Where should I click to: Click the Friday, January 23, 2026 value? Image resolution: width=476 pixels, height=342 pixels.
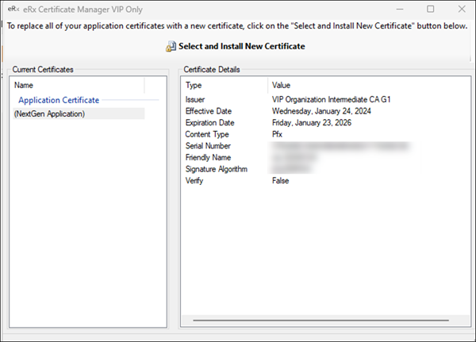click(312, 123)
